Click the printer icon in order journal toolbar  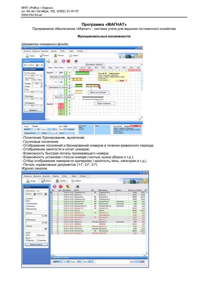click(x=78, y=187)
